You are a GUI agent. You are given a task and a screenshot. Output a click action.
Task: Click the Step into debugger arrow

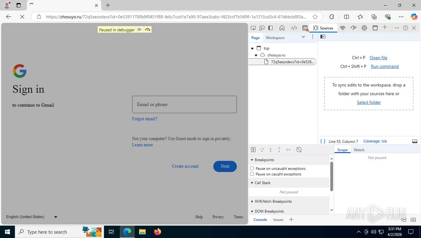pyautogui.click(x=271, y=150)
